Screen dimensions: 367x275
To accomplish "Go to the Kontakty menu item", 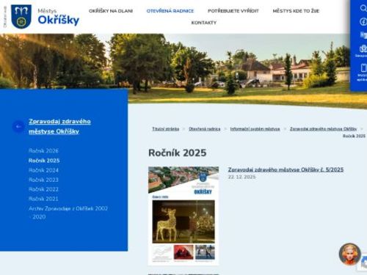I will coord(204,23).
